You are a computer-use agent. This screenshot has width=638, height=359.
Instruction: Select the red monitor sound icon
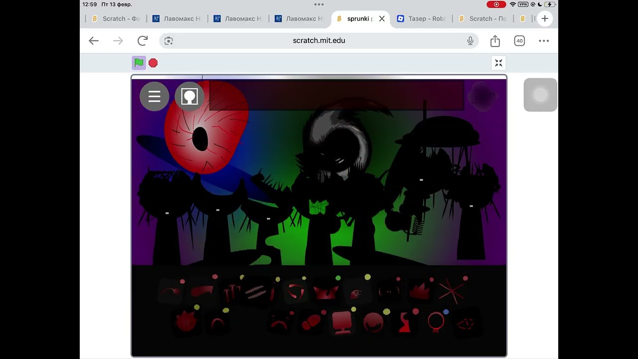pyautogui.click(x=342, y=322)
